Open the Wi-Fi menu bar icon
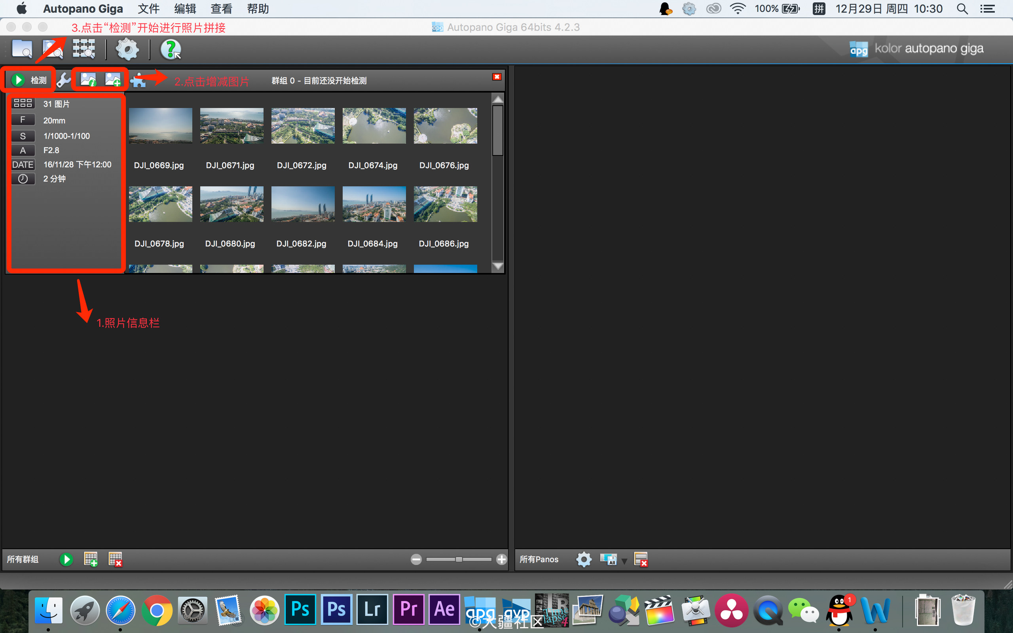 tap(737, 9)
